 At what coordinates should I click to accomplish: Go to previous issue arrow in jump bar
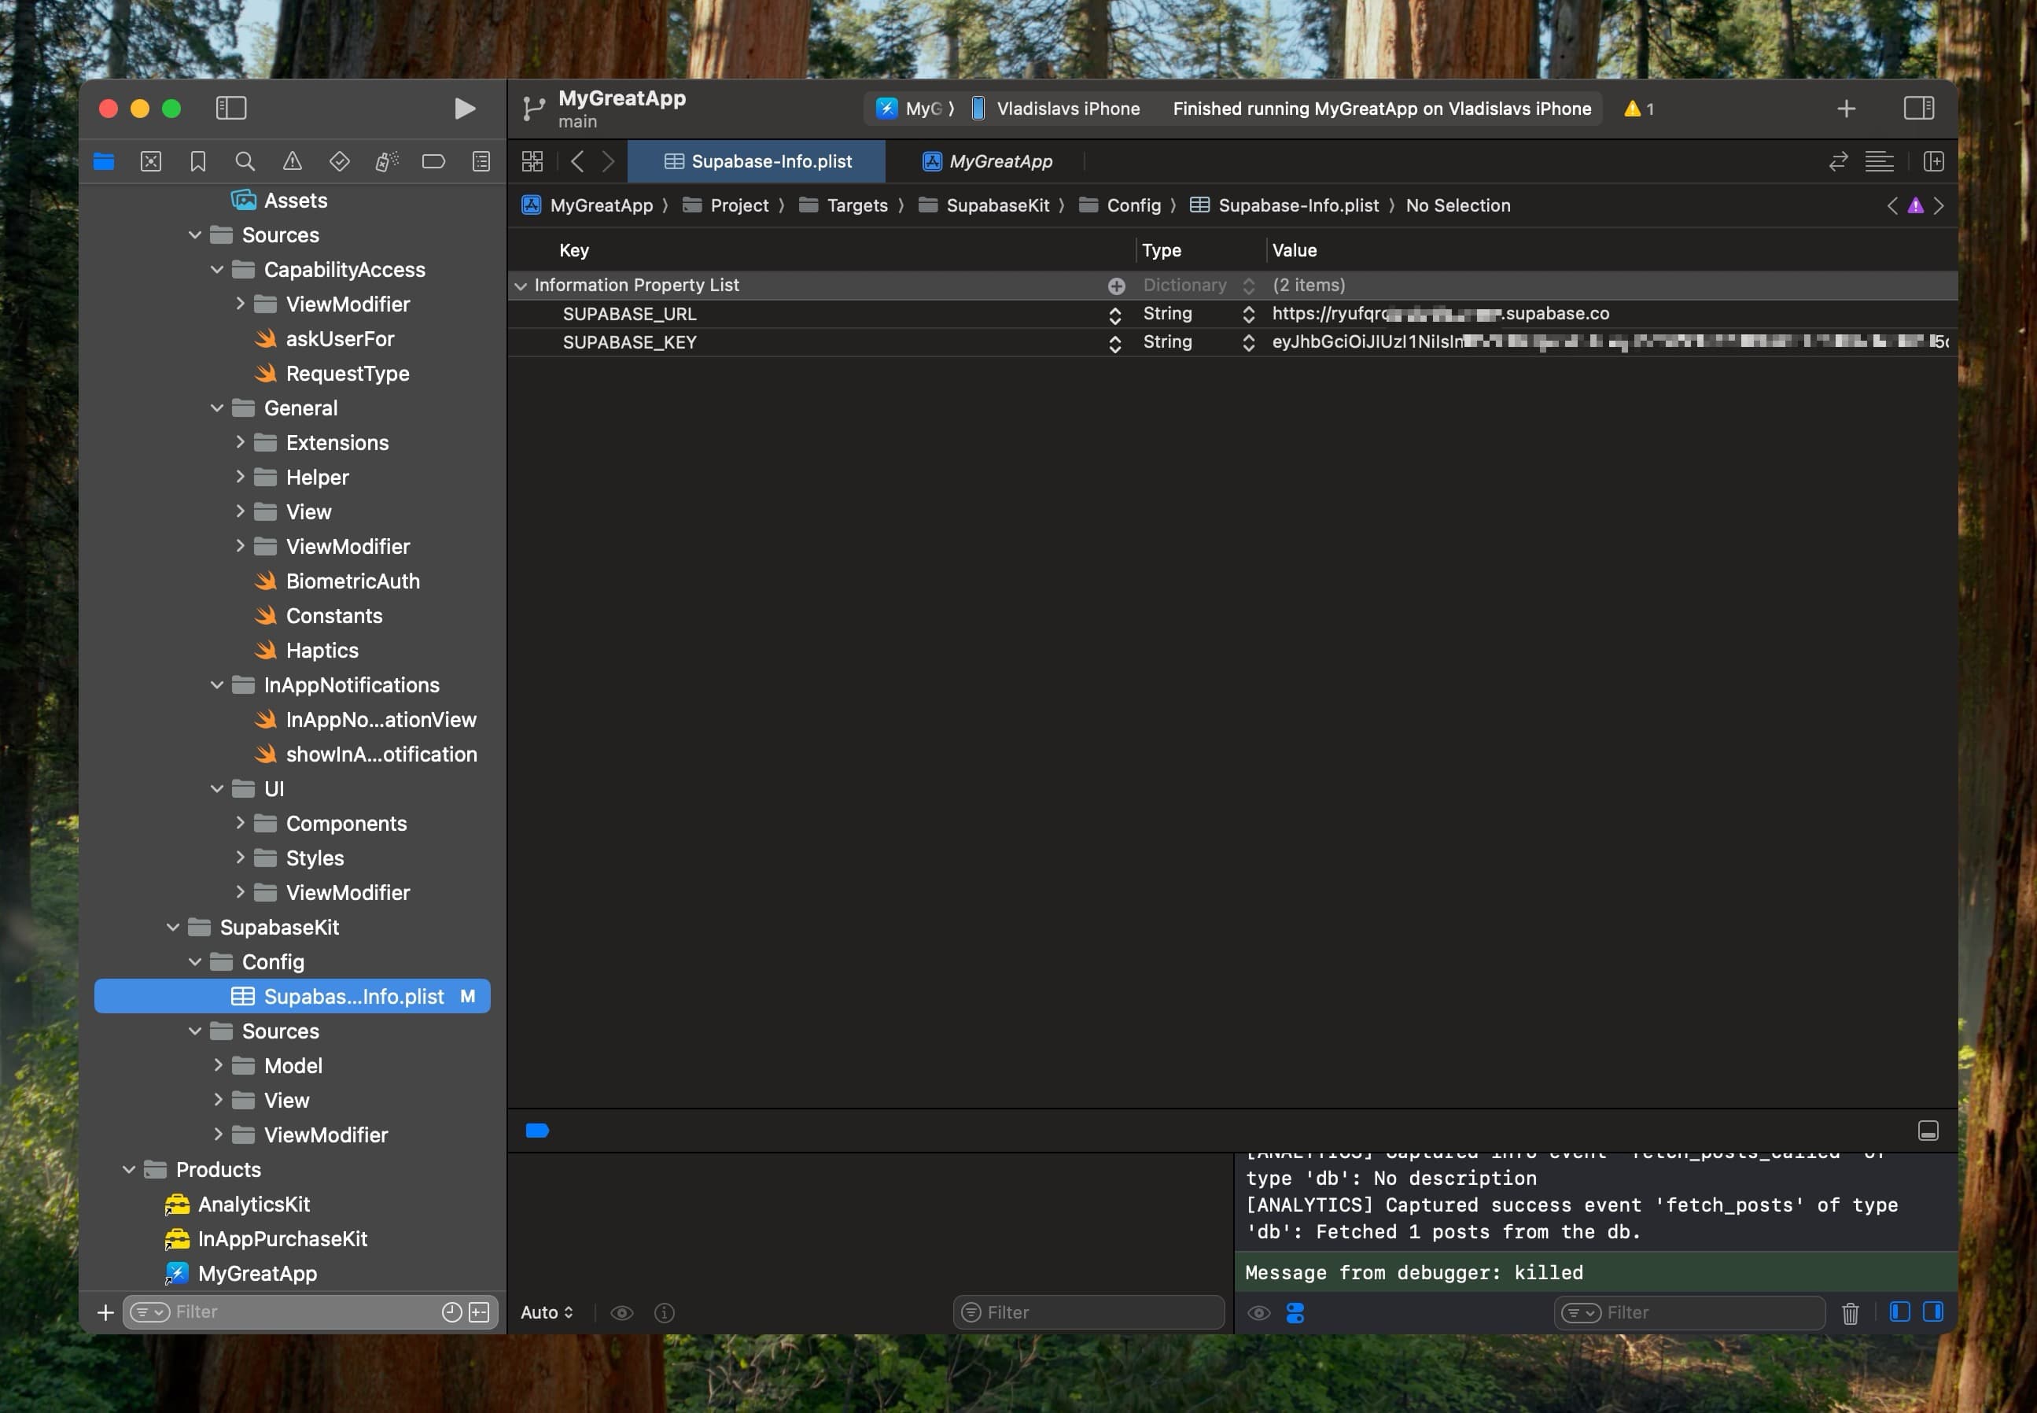point(1891,205)
